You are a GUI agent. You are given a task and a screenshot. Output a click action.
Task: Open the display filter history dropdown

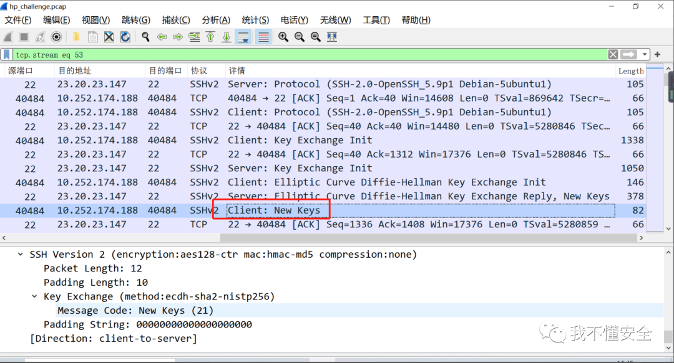click(x=644, y=55)
